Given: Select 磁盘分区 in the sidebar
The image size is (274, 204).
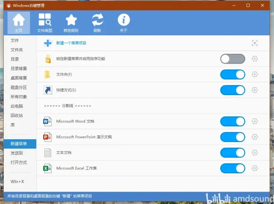Looking at the screenshot, I should coord(19,87).
